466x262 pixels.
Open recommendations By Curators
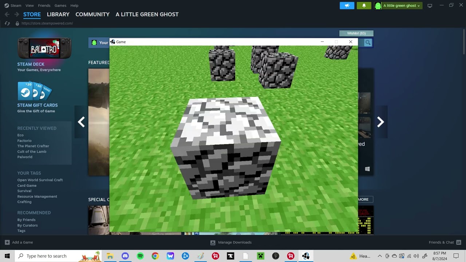[x=28, y=225]
